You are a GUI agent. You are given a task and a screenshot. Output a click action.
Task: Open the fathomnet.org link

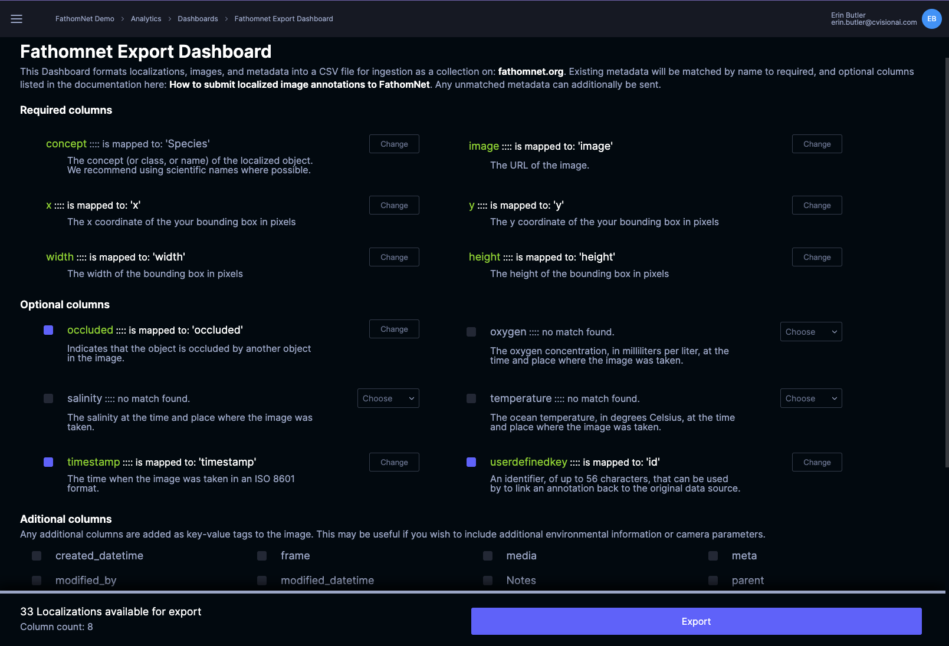click(531, 71)
